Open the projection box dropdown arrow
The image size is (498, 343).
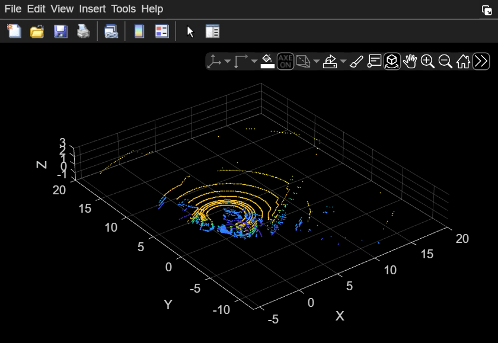point(317,61)
